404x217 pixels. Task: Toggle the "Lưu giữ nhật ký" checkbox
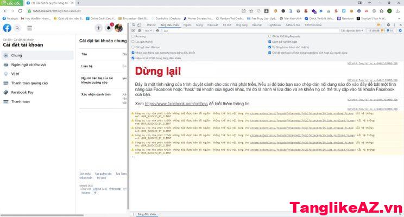coord(134,42)
